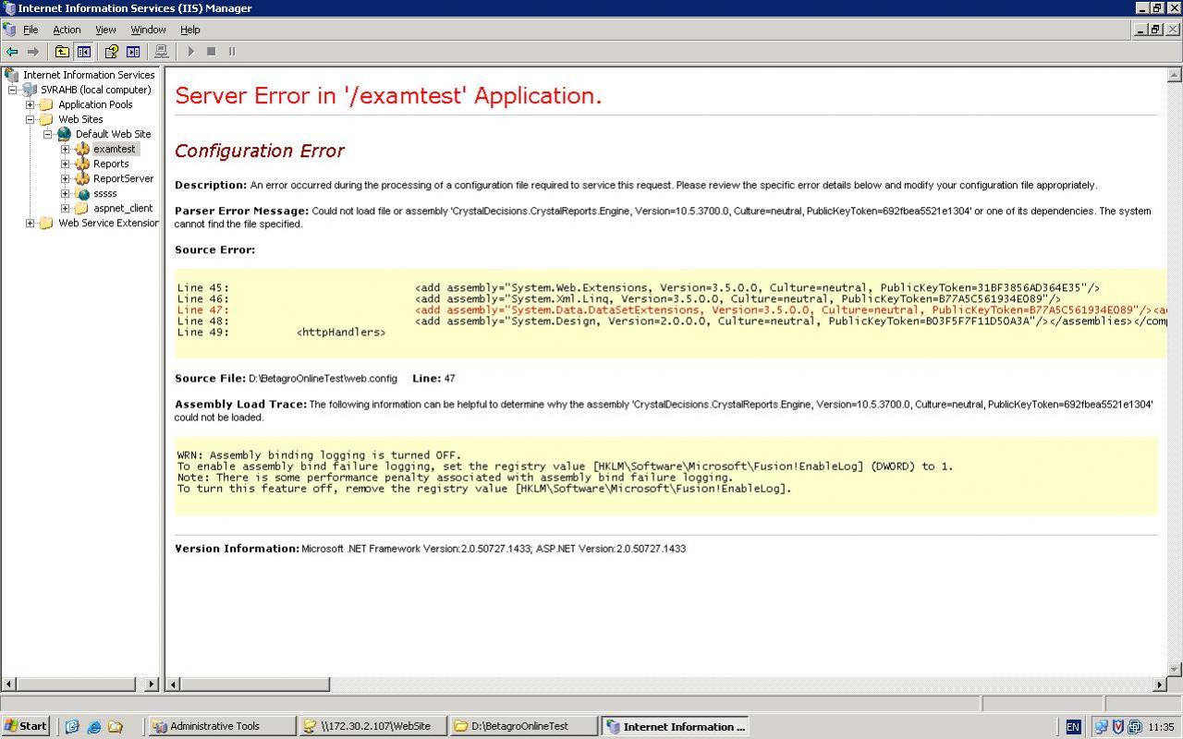
Task: Click the Reports application gear icon
Action: point(81,164)
